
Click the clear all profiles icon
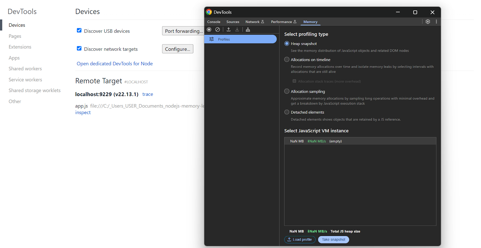218,29
